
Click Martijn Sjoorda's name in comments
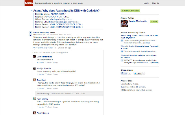44,68
